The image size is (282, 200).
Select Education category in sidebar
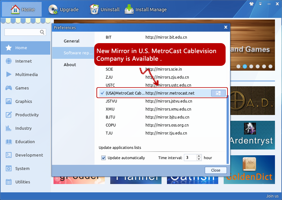point(25,142)
